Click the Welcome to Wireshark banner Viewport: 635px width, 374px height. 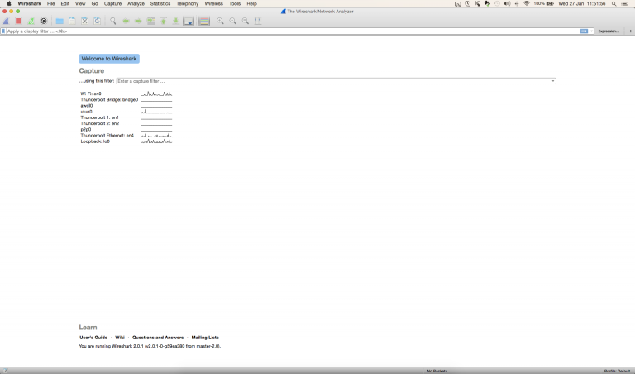pos(109,59)
